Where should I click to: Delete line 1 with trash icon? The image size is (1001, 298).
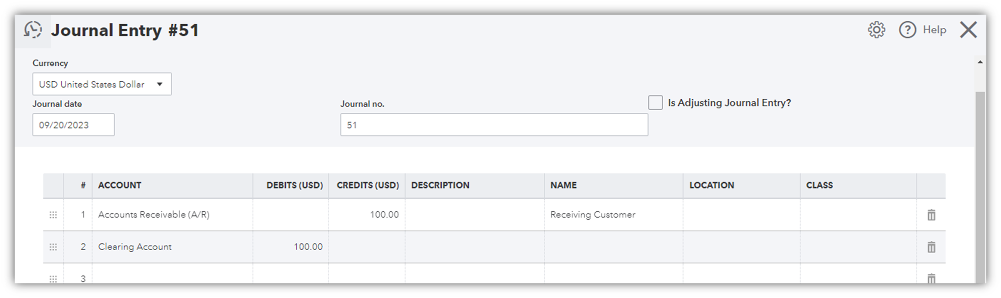click(931, 215)
